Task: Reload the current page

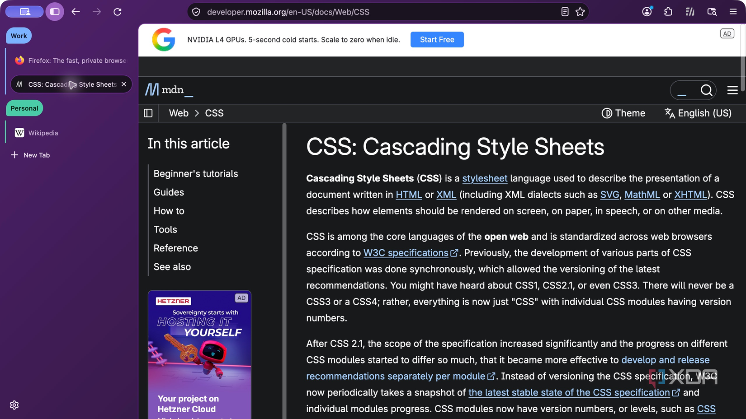Action: (x=118, y=12)
